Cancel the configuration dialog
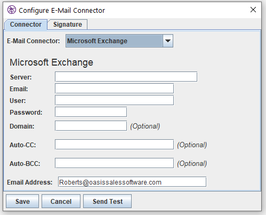The height and width of the screenshot is (215, 266). point(61,201)
